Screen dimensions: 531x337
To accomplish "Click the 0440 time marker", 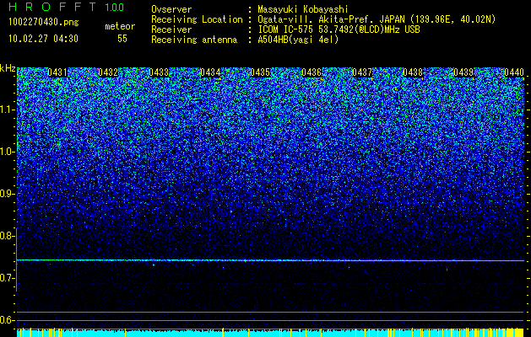I will tap(514, 72).
